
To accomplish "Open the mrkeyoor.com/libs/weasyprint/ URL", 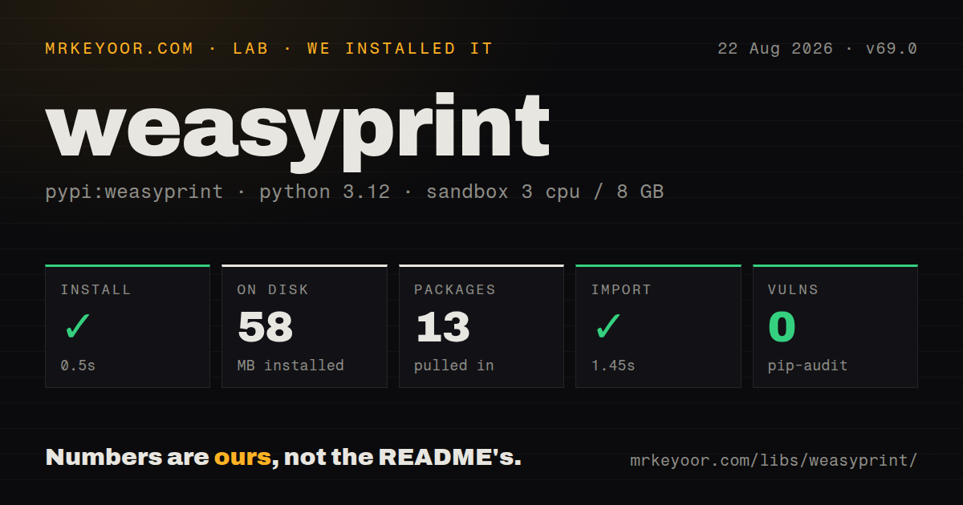I will click(x=774, y=461).
